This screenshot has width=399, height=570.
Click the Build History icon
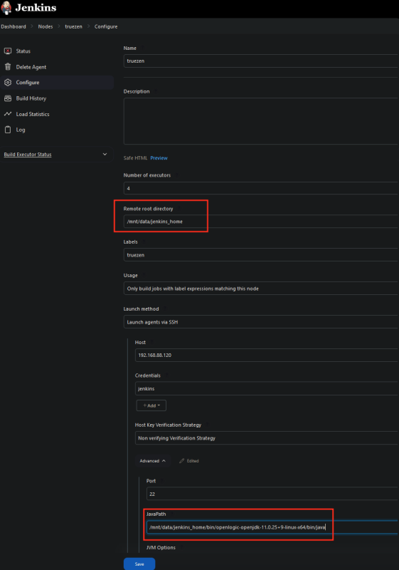tap(8, 98)
